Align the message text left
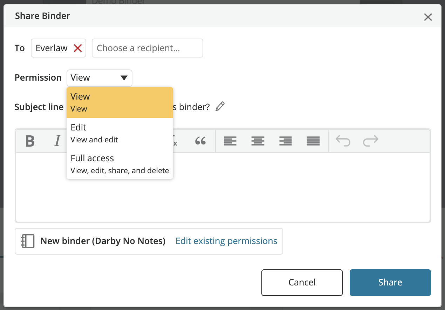This screenshot has width=445, height=310. click(x=230, y=141)
